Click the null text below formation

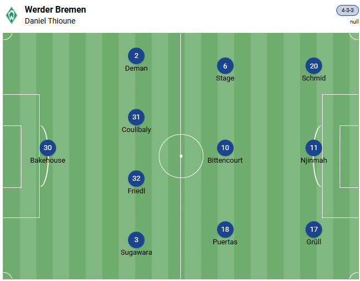click(354, 22)
